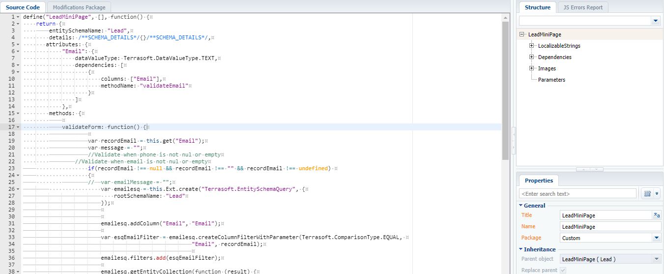Open the JS Errors Report tab
The width and height of the screenshot is (664, 274).
[583, 7]
